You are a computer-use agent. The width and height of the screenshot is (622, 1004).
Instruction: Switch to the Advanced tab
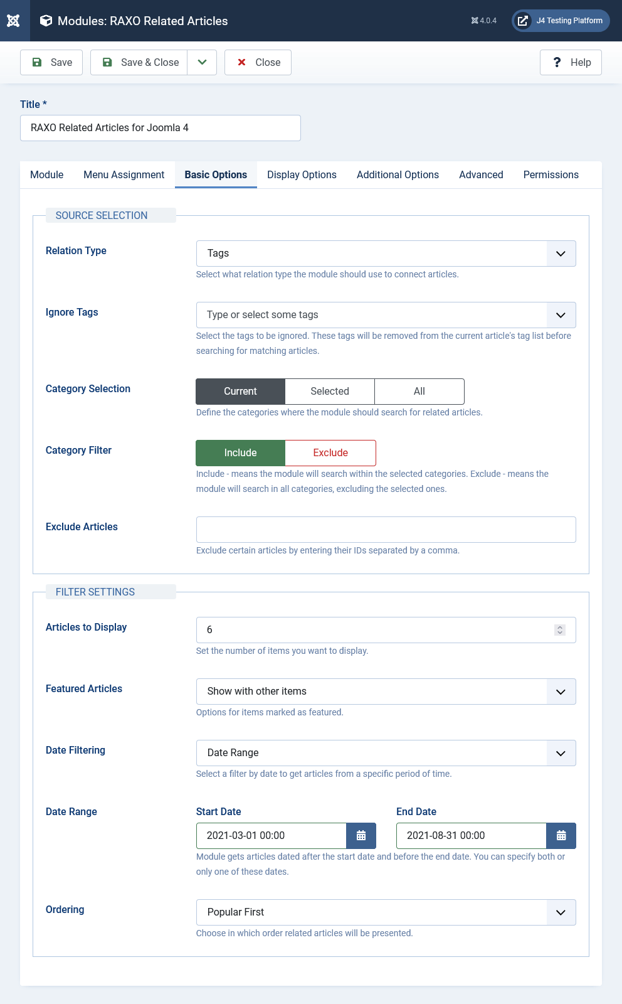tap(481, 174)
